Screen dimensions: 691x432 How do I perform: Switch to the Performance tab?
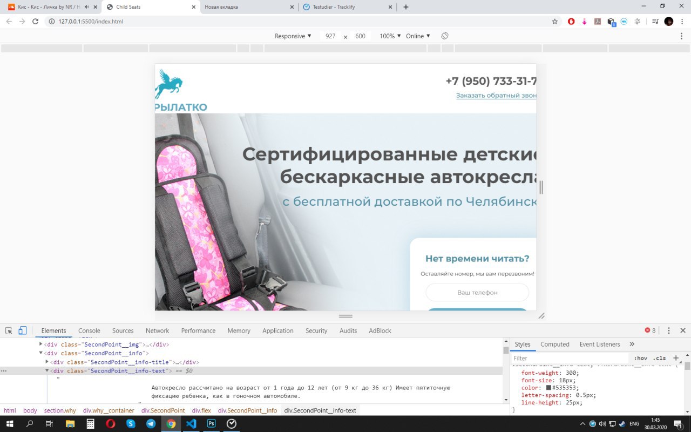(198, 330)
